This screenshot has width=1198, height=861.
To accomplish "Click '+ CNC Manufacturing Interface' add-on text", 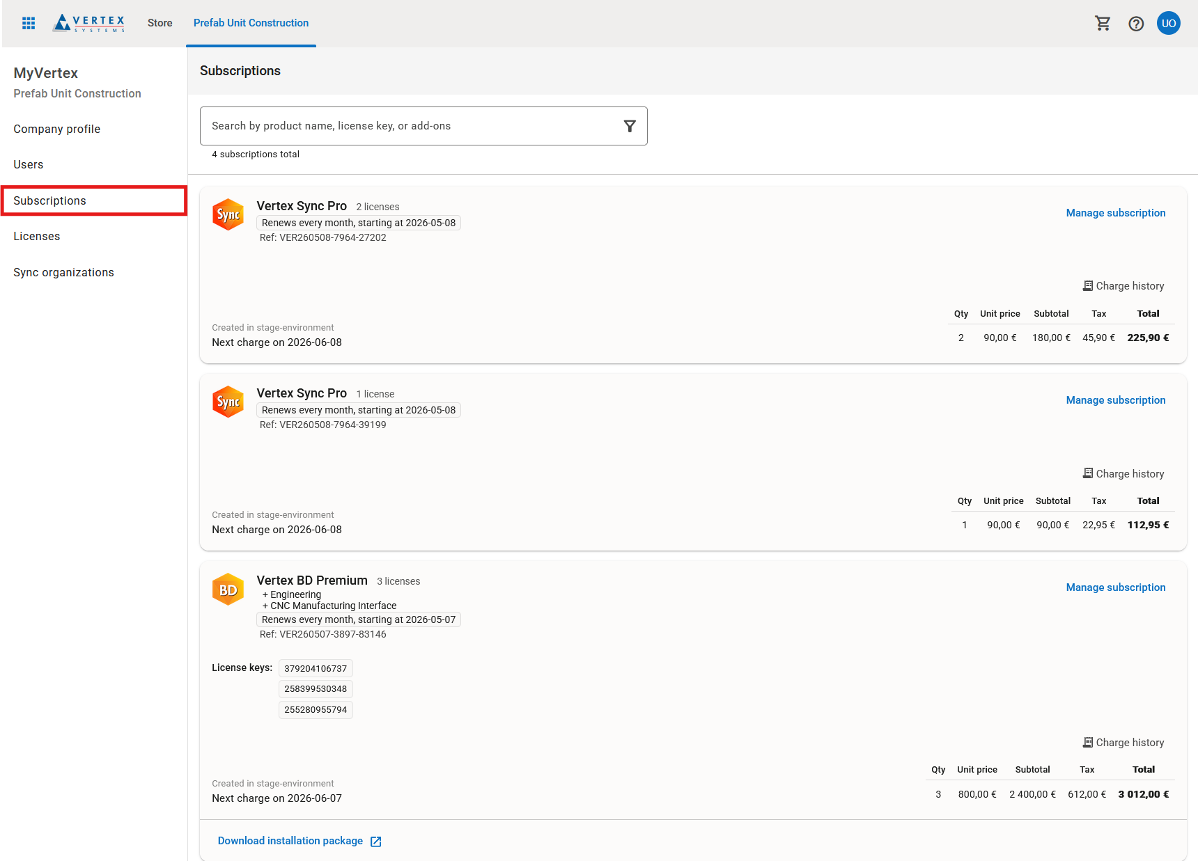I will click(x=329, y=606).
